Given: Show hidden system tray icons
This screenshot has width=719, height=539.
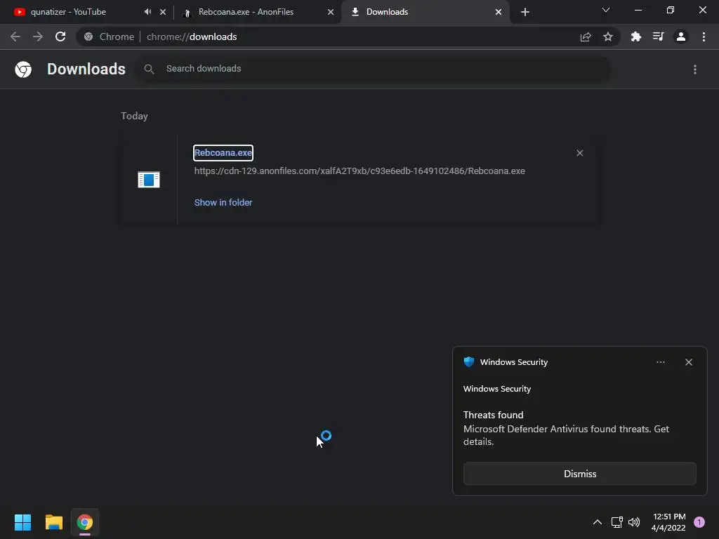Looking at the screenshot, I should [x=598, y=522].
